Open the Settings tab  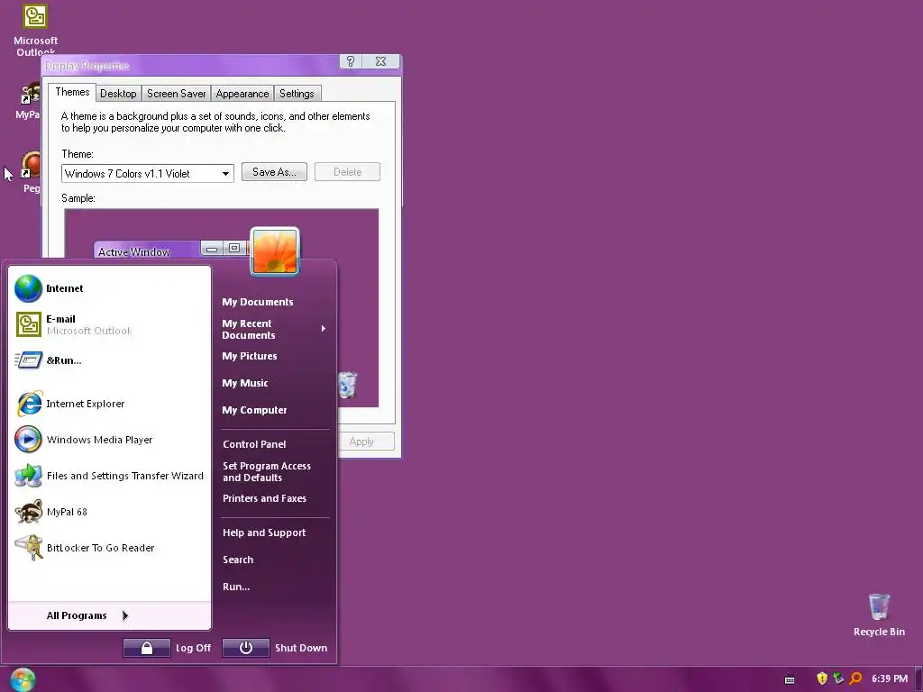(297, 94)
